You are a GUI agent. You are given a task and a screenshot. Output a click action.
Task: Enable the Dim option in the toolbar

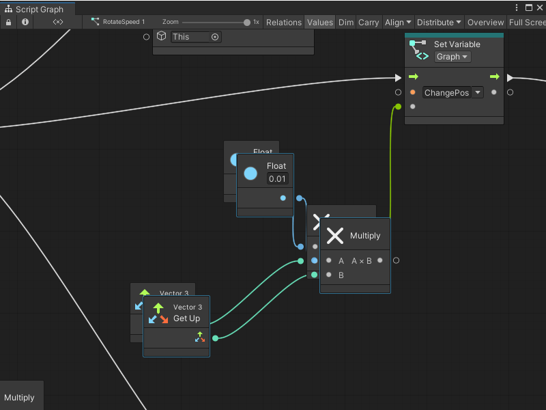point(345,22)
